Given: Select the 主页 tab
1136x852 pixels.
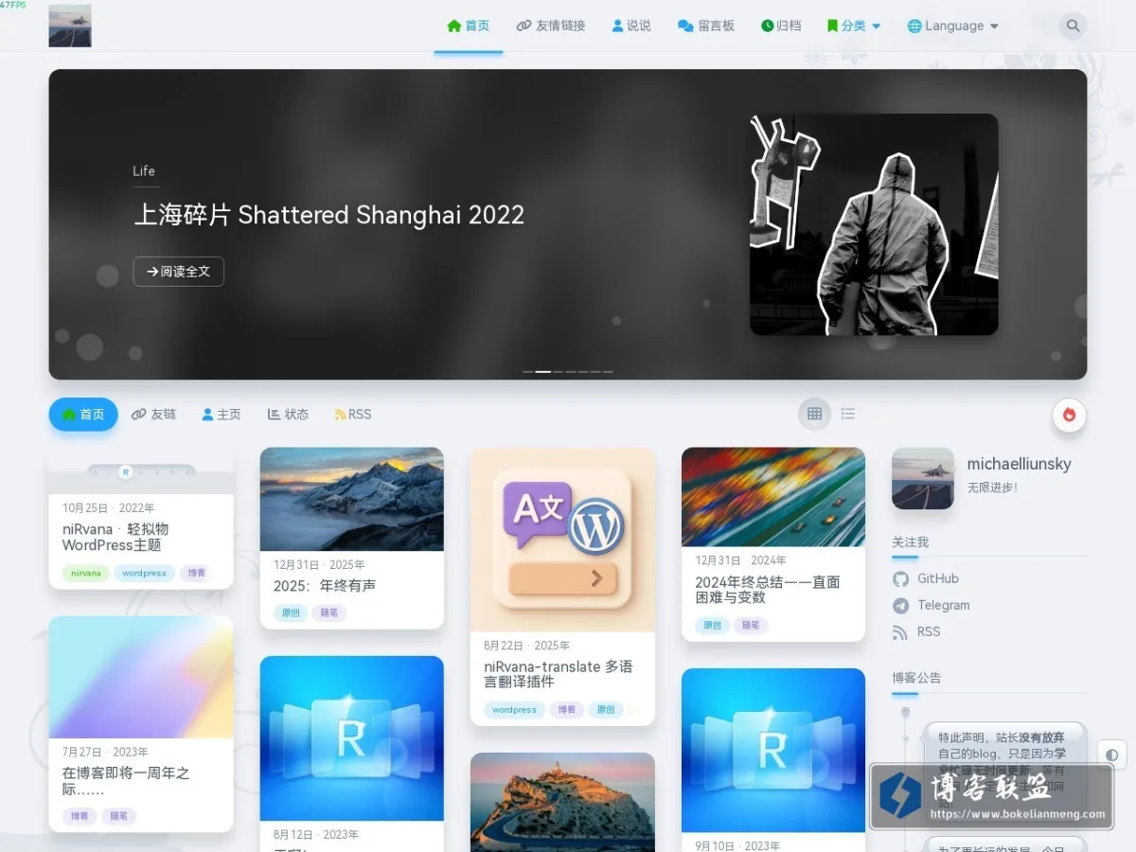Looking at the screenshot, I should tap(222, 415).
